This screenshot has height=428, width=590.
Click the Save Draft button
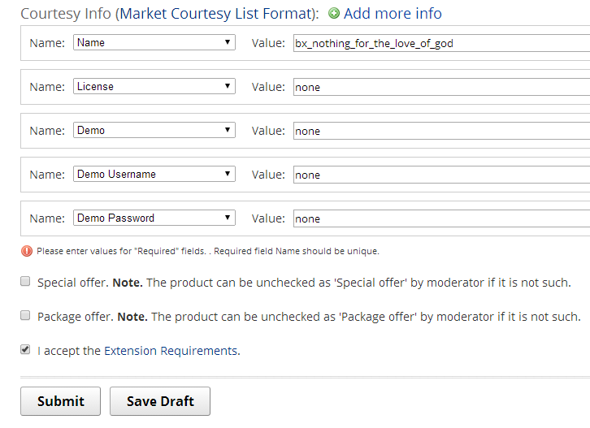(159, 401)
